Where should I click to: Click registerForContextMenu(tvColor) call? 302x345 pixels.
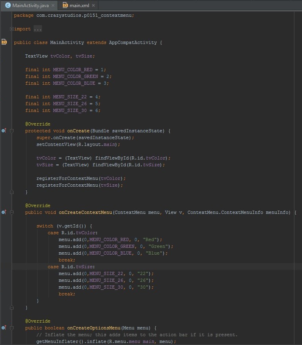(81, 178)
